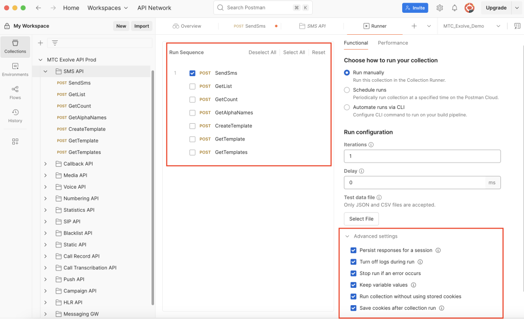This screenshot has width=524, height=319.
Task: Expand the Callback API folder
Action: pos(46,164)
